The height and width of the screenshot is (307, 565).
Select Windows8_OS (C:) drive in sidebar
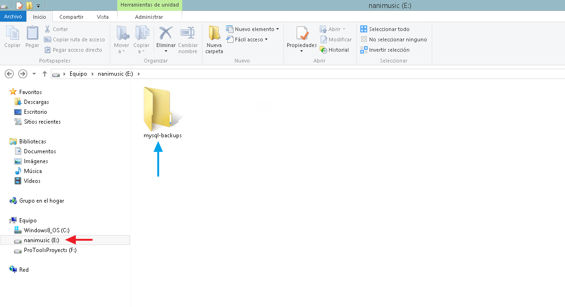[x=46, y=230]
